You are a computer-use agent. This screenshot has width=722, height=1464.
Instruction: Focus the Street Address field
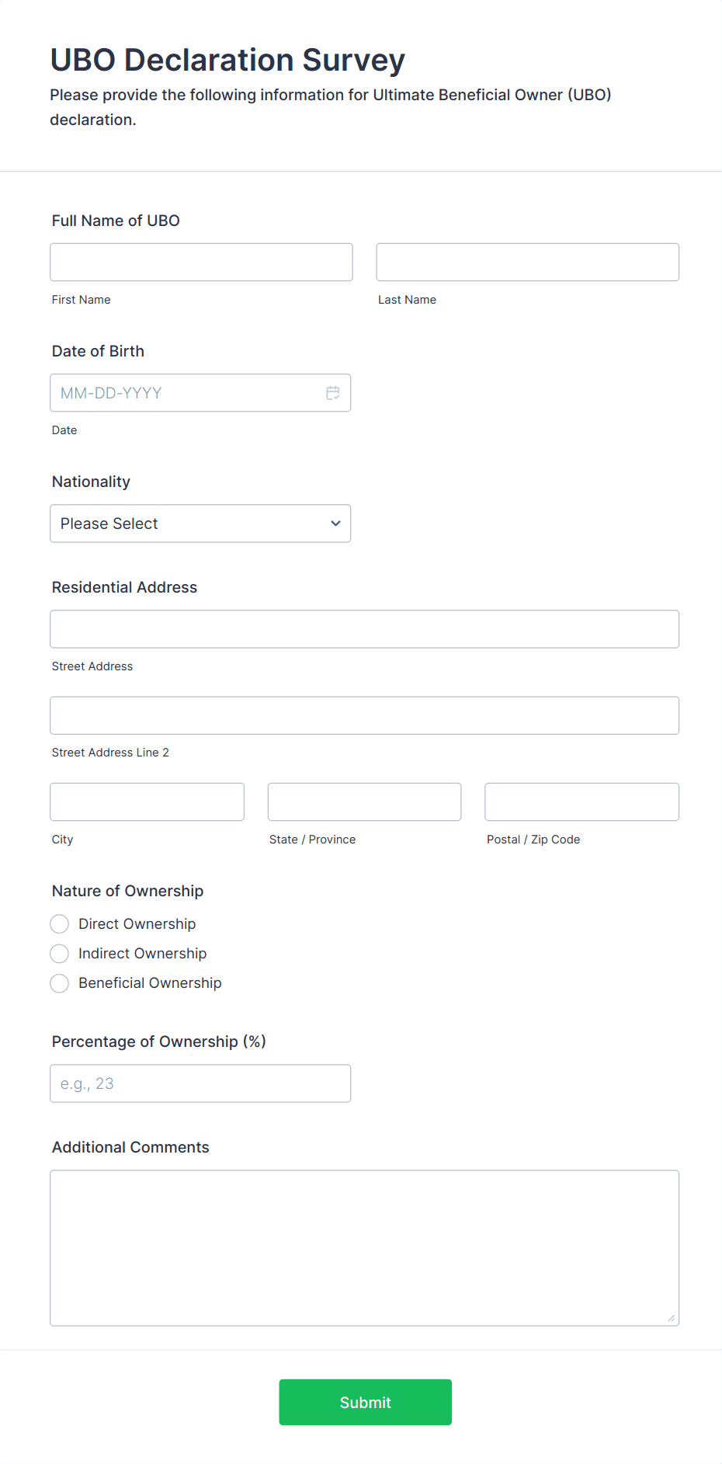coord(364,629)
